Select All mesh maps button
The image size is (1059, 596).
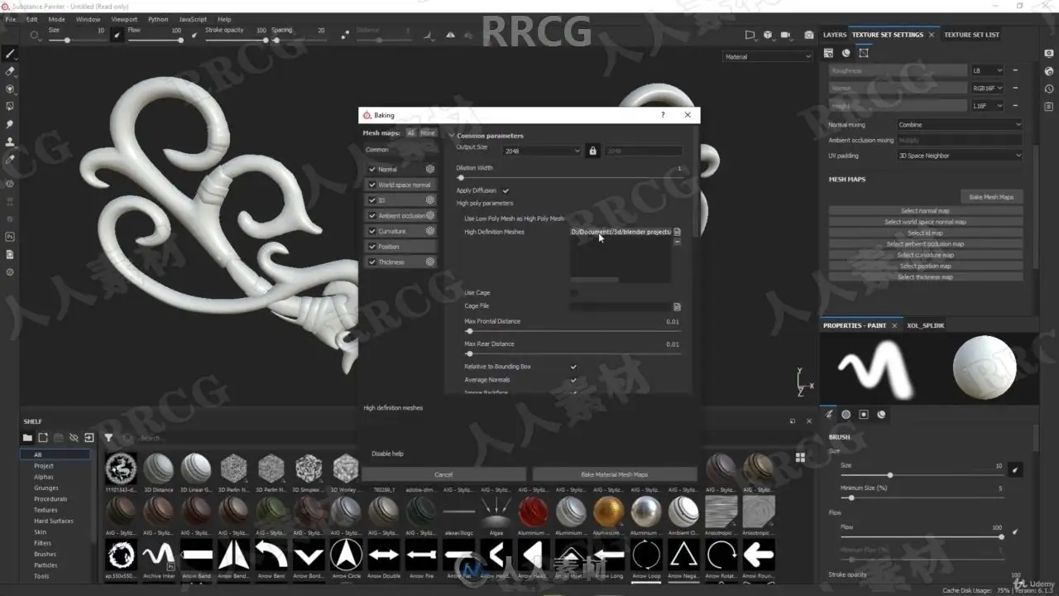coord(411,133)
